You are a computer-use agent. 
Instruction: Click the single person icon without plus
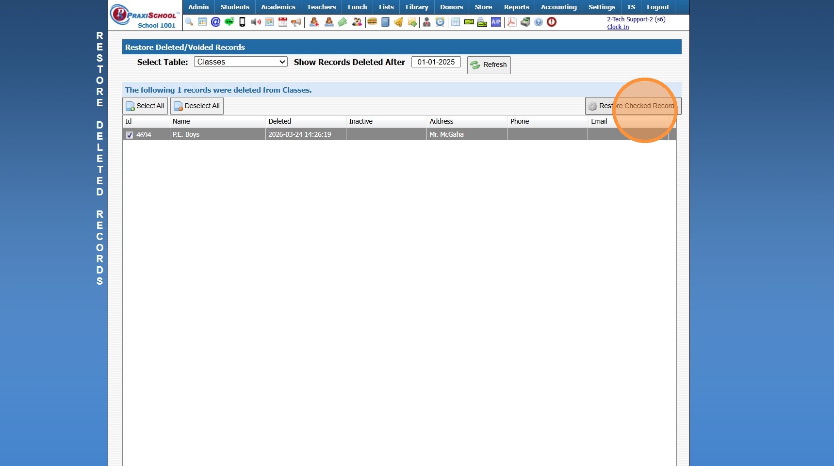(x=329, y=22)
